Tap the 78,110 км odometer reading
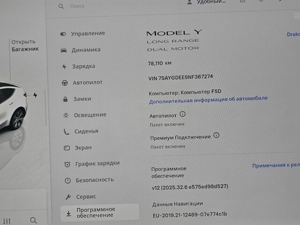This screenshot has width=300, height=225. coord(159,63)
